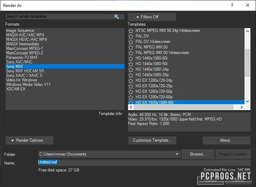Favorite star for PAL DV template
This screenshot has height=187, width=256.
pyautogui.click(x=131, y=36)
